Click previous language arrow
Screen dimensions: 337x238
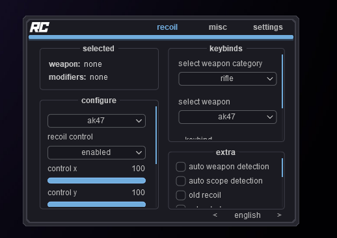(x=215, y=215)
